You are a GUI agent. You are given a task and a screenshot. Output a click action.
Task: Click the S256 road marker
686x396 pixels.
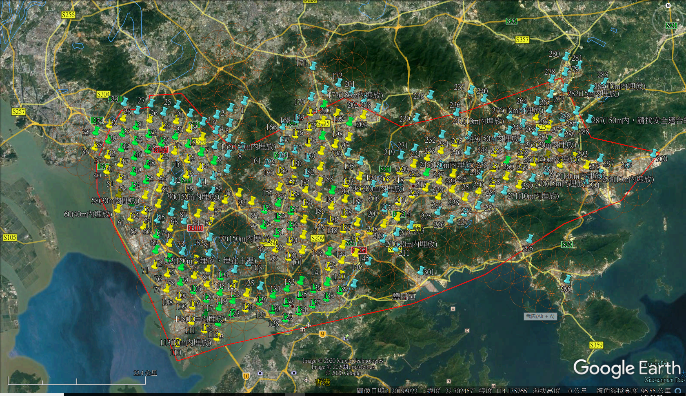(x=68, y=15)
